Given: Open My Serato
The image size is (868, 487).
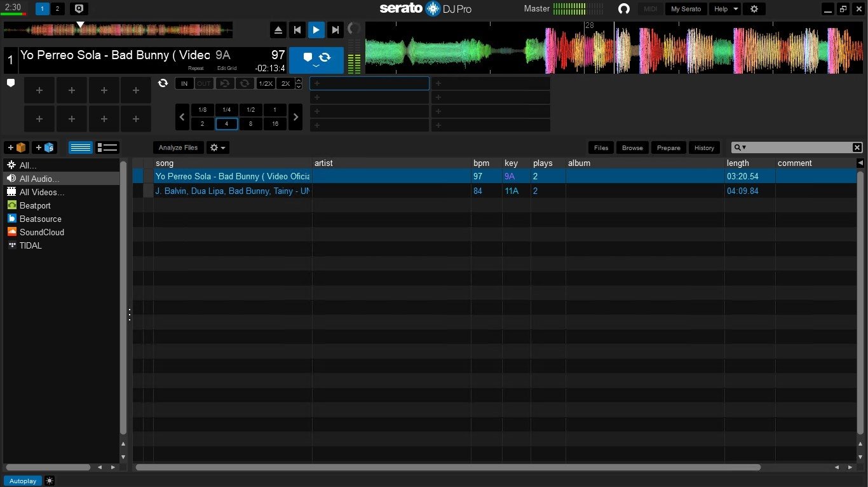Looking at the screenshot, I should click(686, 9).
